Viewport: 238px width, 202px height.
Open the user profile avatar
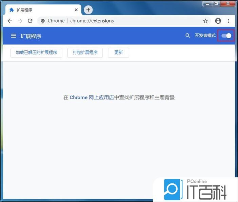click(x=218, y=21)
